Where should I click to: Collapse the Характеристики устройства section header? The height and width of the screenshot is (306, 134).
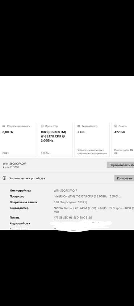(67, 178)
